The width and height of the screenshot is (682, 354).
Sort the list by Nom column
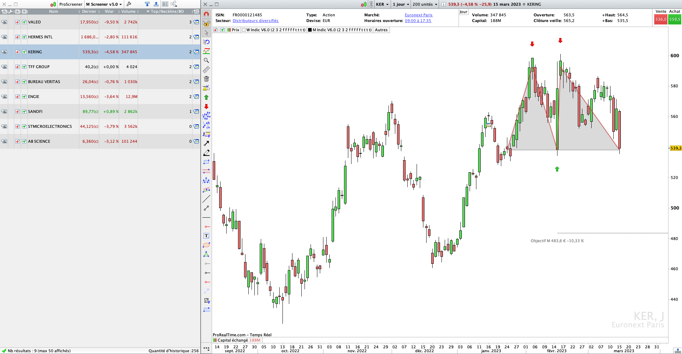tap(53, 11)
